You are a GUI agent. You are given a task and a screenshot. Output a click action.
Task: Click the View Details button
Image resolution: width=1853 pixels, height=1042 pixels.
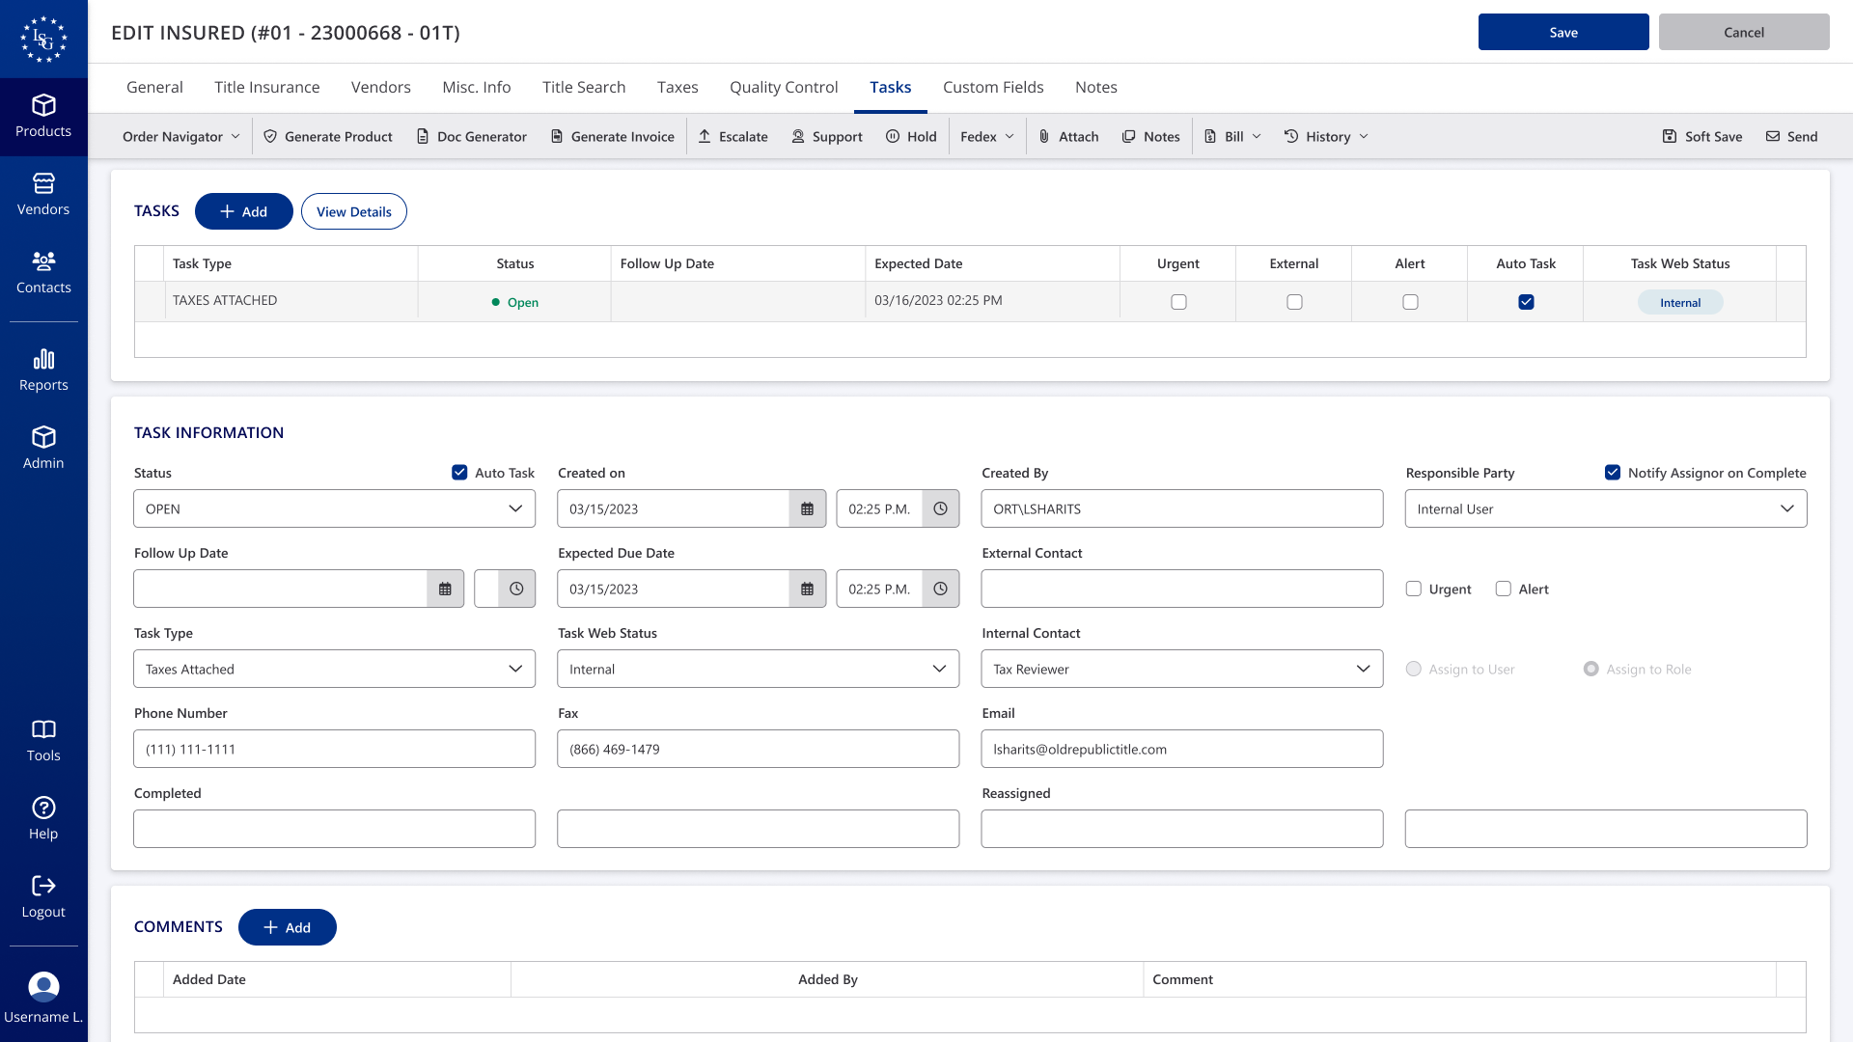pyautogui.click(x=354, y=211)
